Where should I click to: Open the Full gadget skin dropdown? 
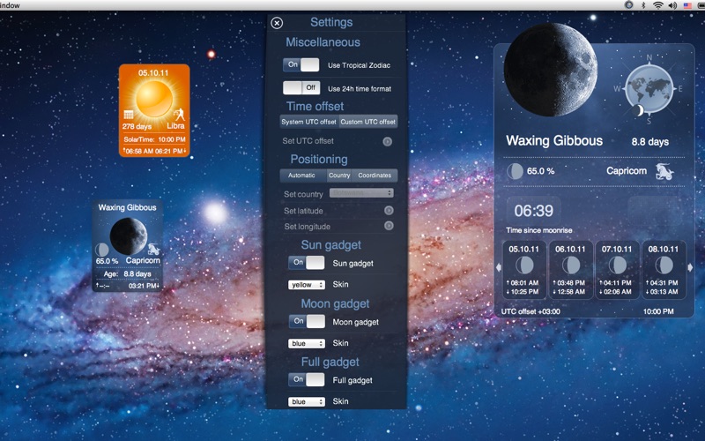point(307,401)
